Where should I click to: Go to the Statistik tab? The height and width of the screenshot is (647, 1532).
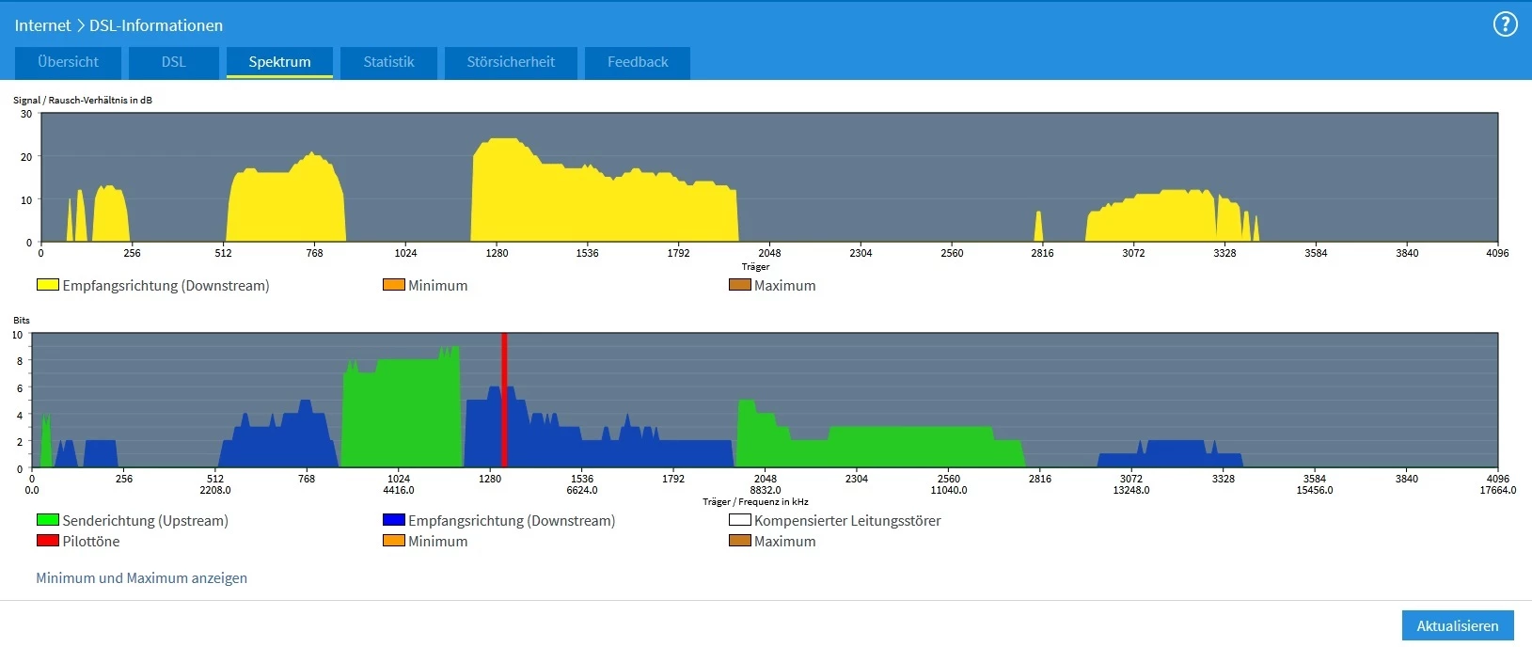point(388,62)
